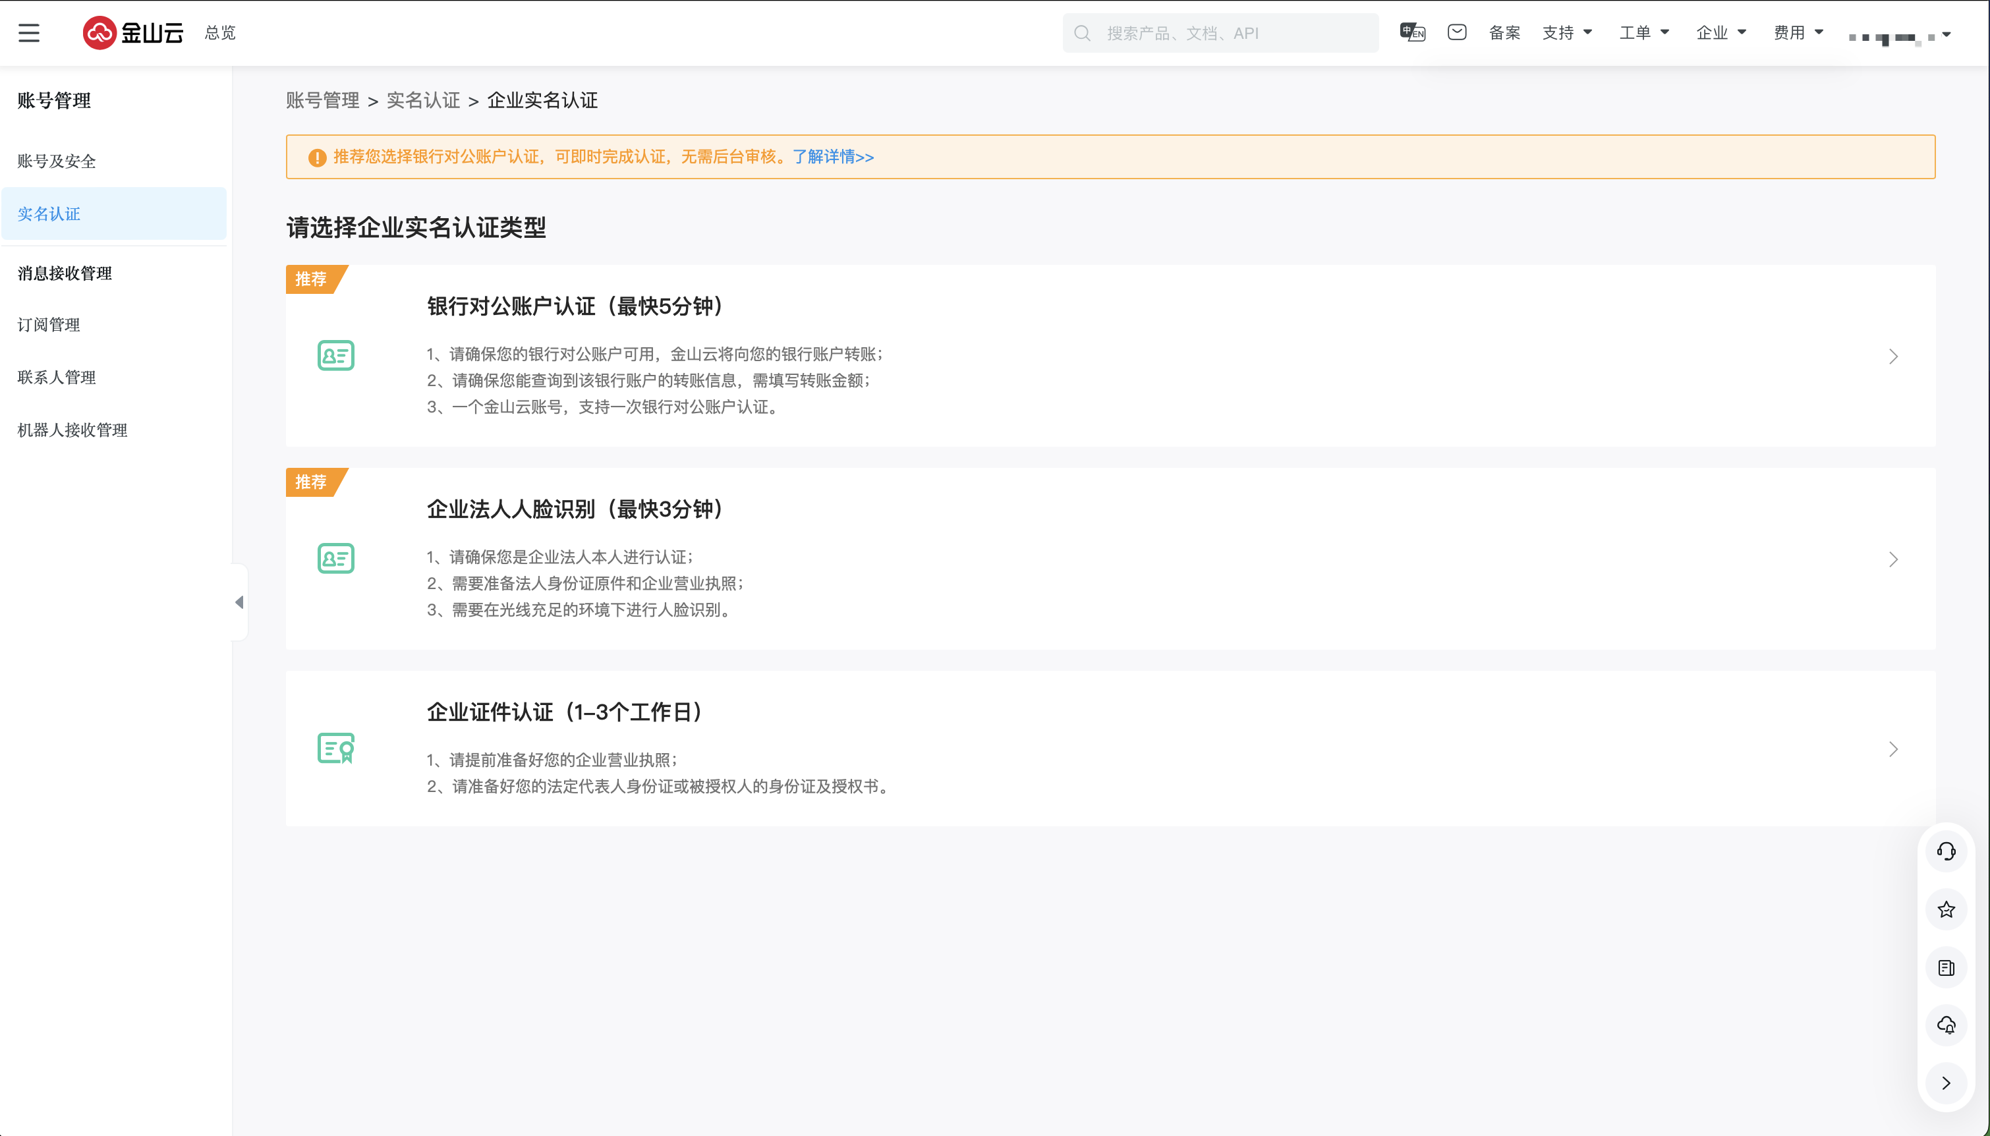
Task: Select 账号及安全 in the sidebar
Action: point(56,161)
